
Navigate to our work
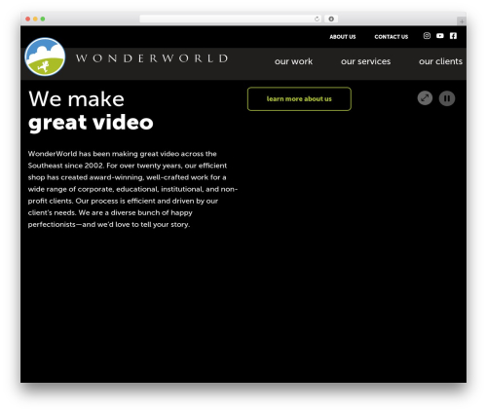click(293, 61)
